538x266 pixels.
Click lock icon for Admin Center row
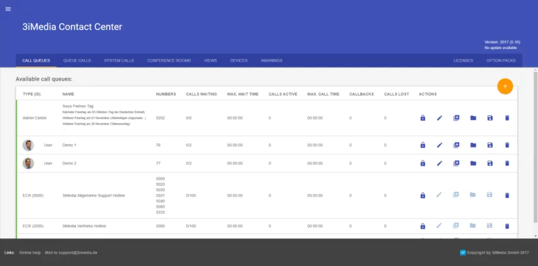point(423,118)
